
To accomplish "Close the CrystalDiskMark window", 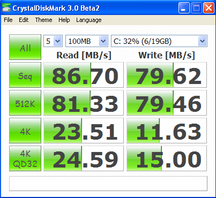I will [x=208, y=8].
